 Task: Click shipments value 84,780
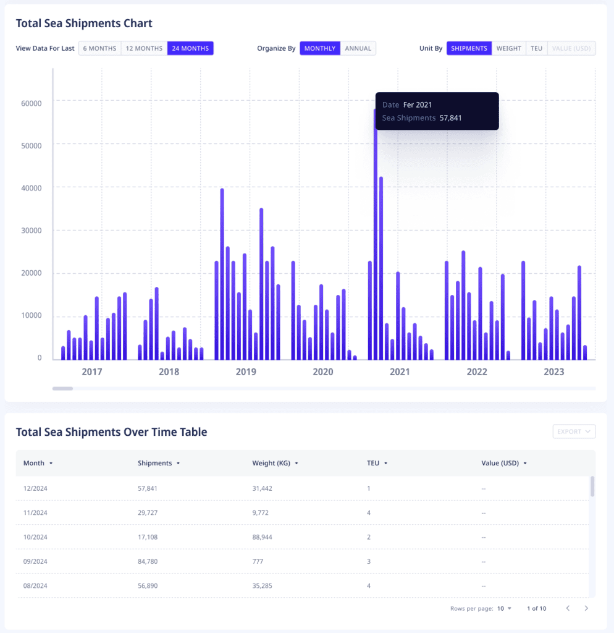pyautogui.click(x=148, y=561)
